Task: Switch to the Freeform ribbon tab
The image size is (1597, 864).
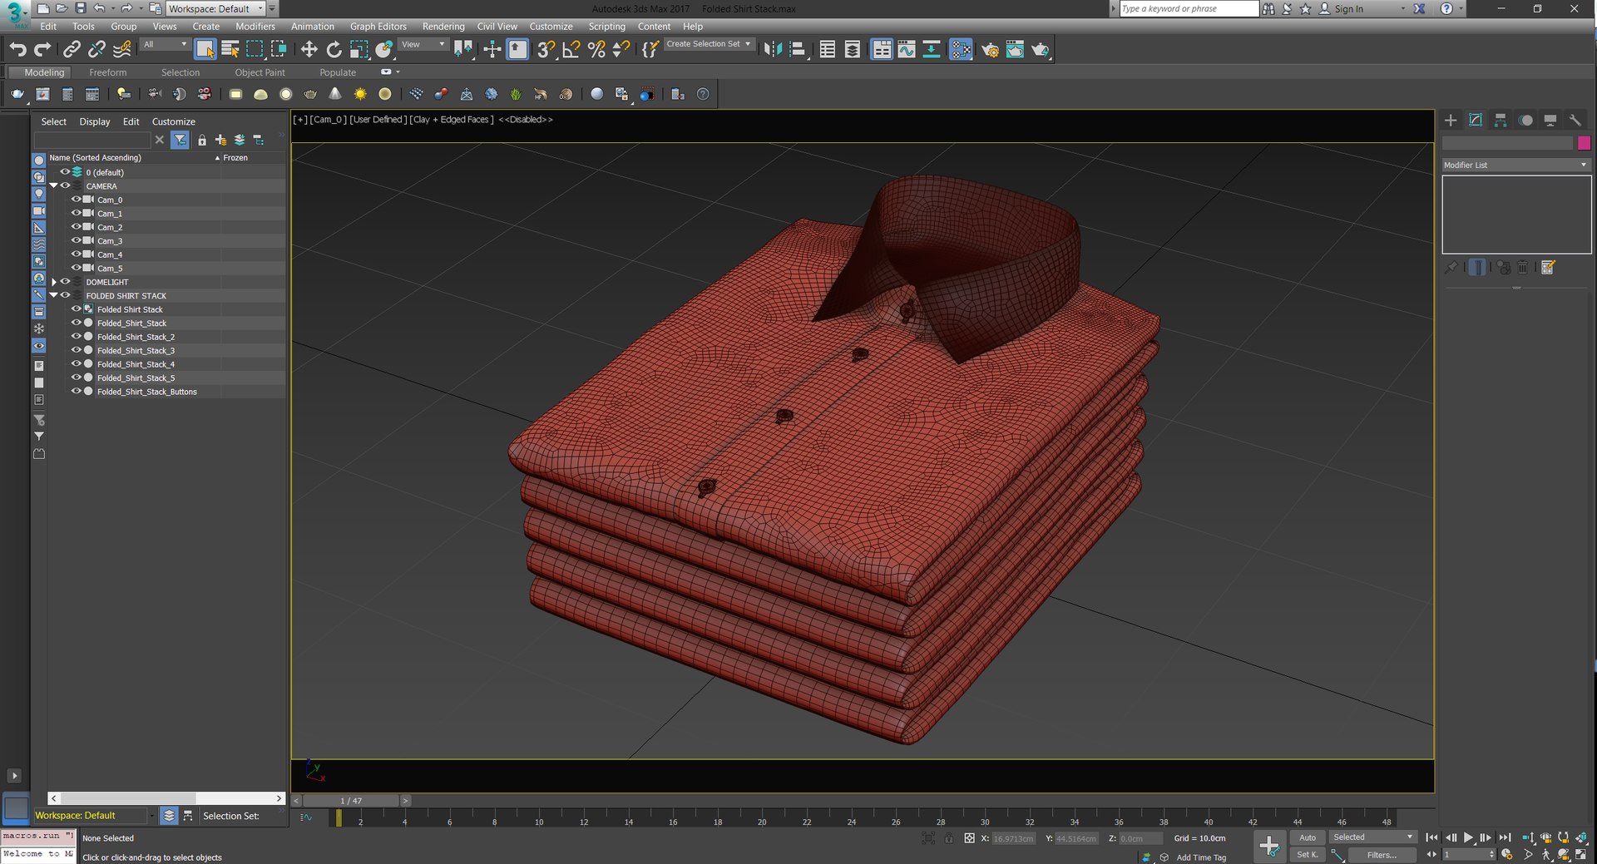Action: [x=108, y=72]
